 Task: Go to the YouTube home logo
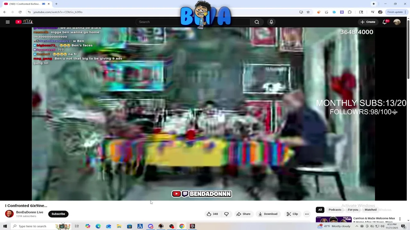(24, 22)
